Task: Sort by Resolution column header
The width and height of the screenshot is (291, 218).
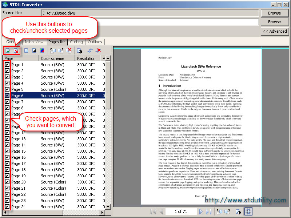Action: pyautogui.click(x=88, y=58)
